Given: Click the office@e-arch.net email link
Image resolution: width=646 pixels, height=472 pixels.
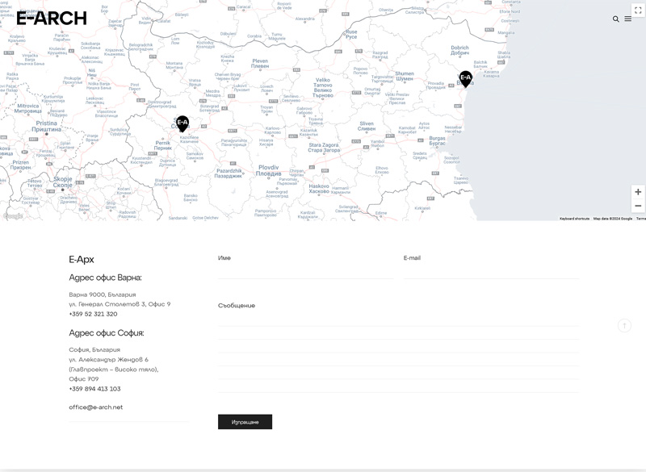Looking at the screenshot, I should 96,407.
